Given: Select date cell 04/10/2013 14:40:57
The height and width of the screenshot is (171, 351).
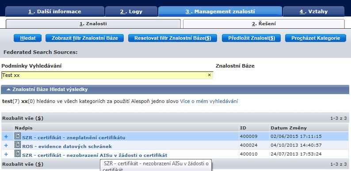Looking at the screenshot, I should [296, 145].
